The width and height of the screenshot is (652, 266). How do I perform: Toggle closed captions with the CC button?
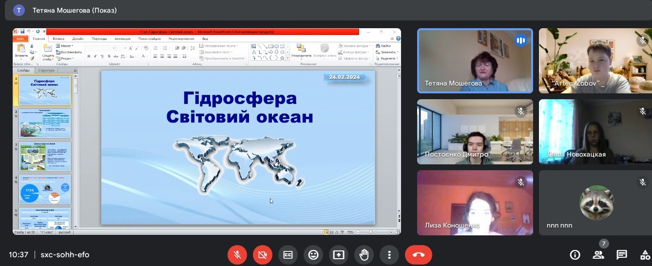[288, 254]
